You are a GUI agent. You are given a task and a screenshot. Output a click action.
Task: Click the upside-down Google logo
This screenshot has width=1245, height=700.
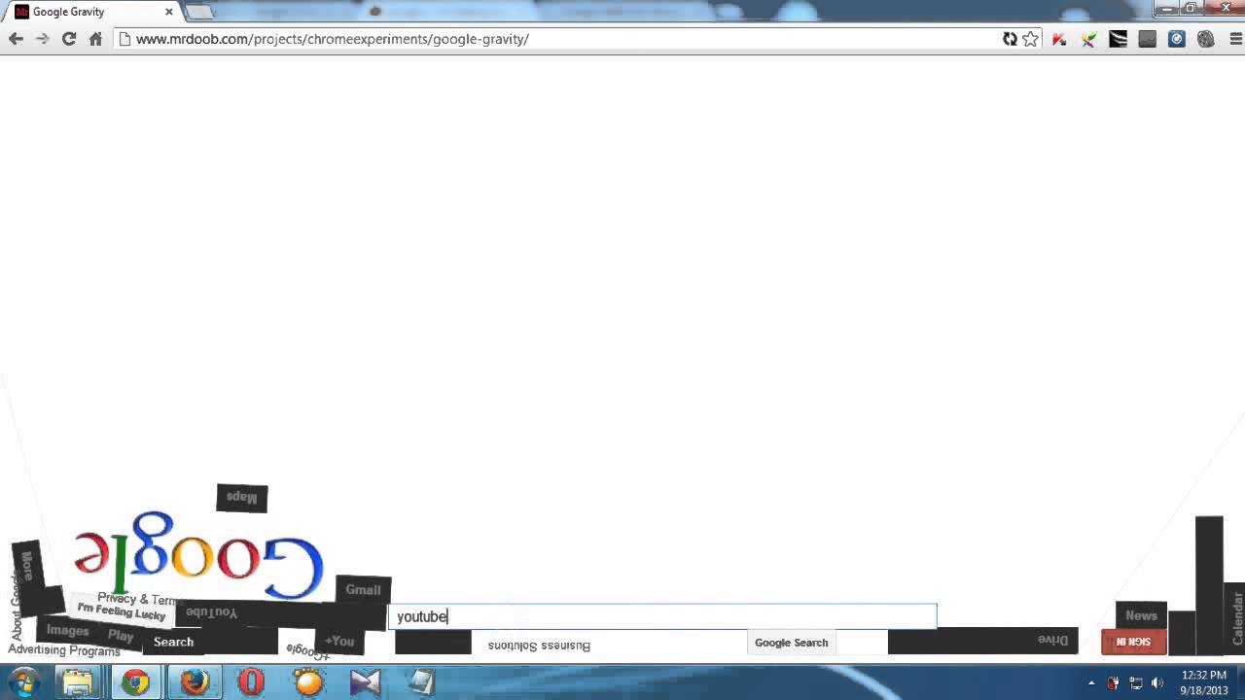click(198, 553)
